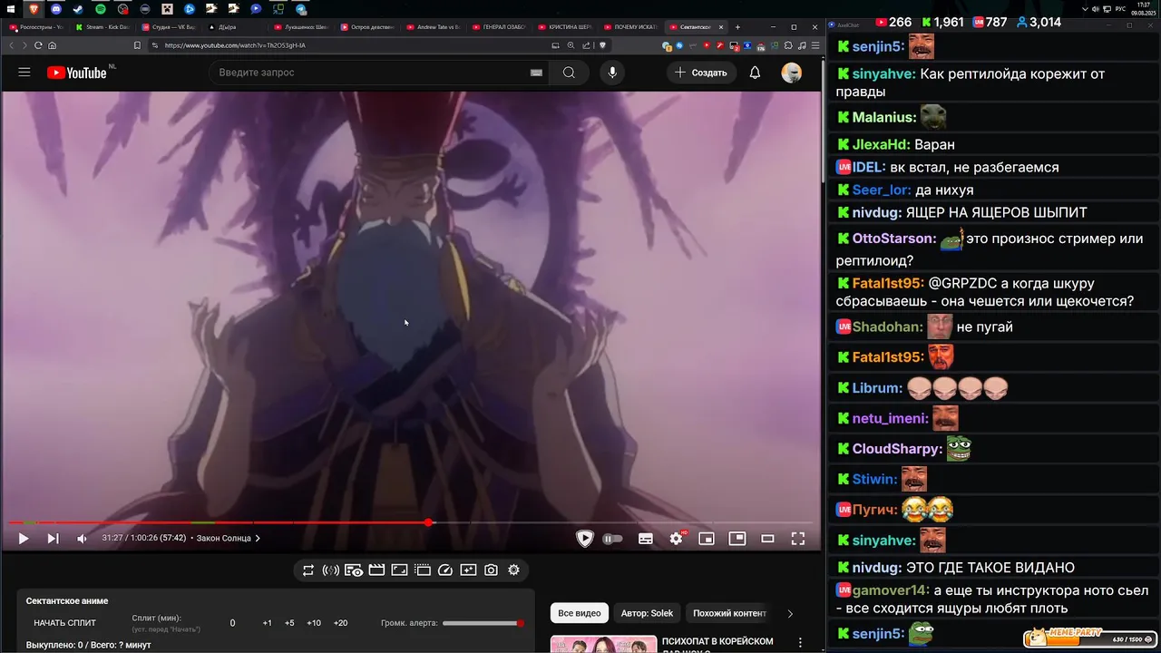The image size is (1161, 653).
Task: Play the paused video
Action: (x=24, y=539)
